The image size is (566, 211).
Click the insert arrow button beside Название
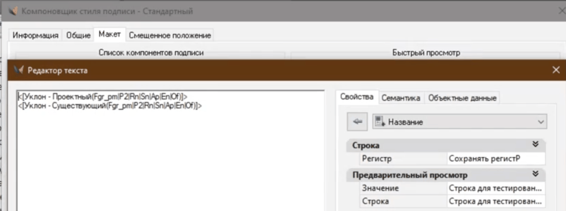357,122
